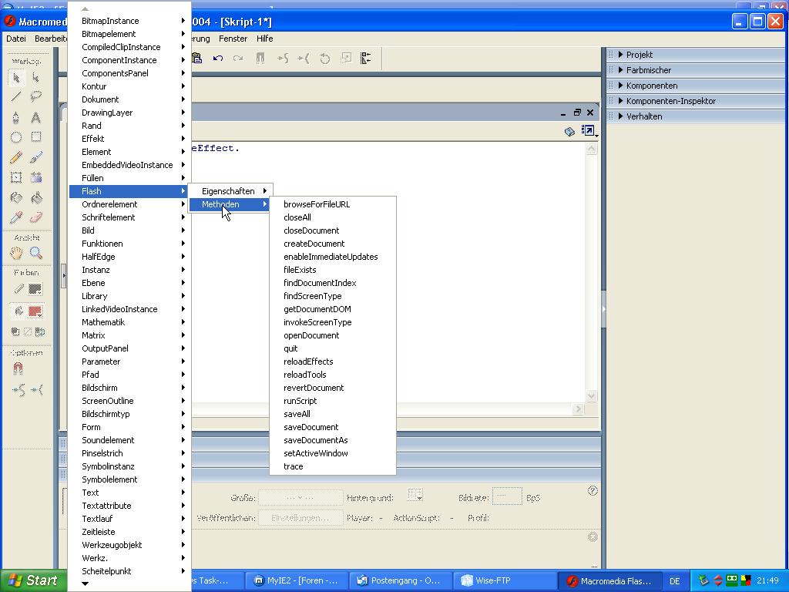The width and height of the screenshot is (789, 592).
Task: Switch to Wise-FTP taskbar window
Action: coord(505,581)
